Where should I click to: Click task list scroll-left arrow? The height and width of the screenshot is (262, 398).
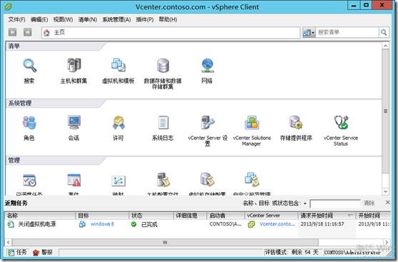(x=9, y=243)
